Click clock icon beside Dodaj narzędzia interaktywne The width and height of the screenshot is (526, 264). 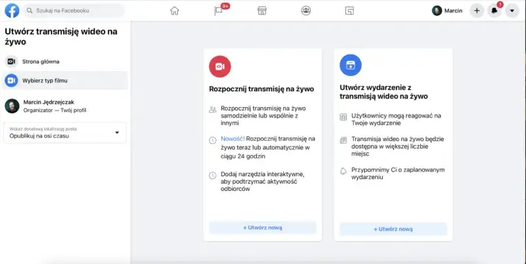(212, 176)
